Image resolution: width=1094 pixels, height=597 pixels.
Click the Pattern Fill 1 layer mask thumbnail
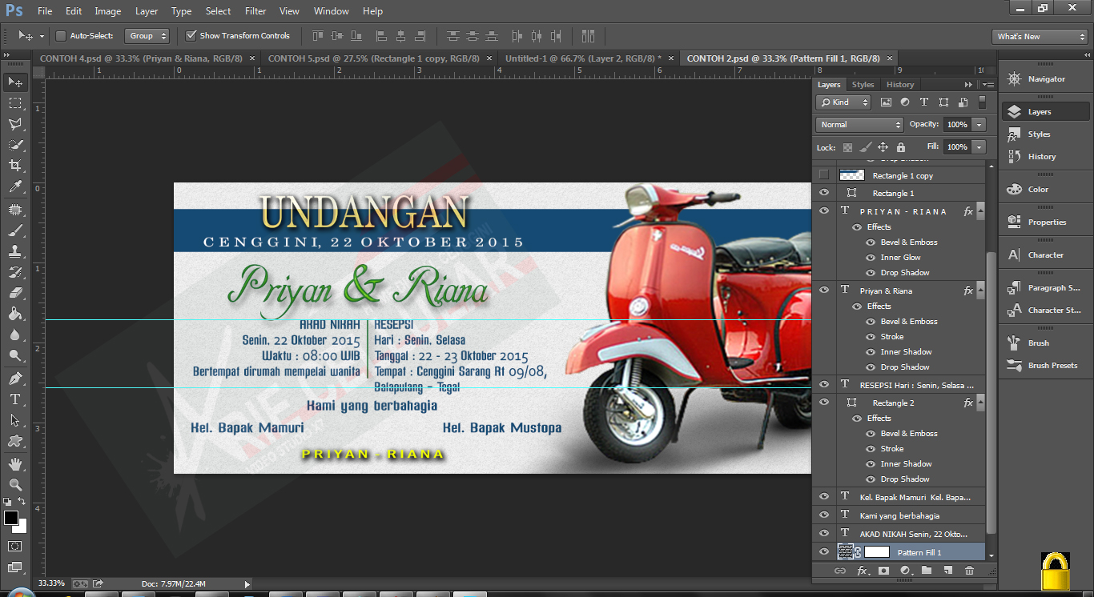pyautogui.click(x=877, y=551)
